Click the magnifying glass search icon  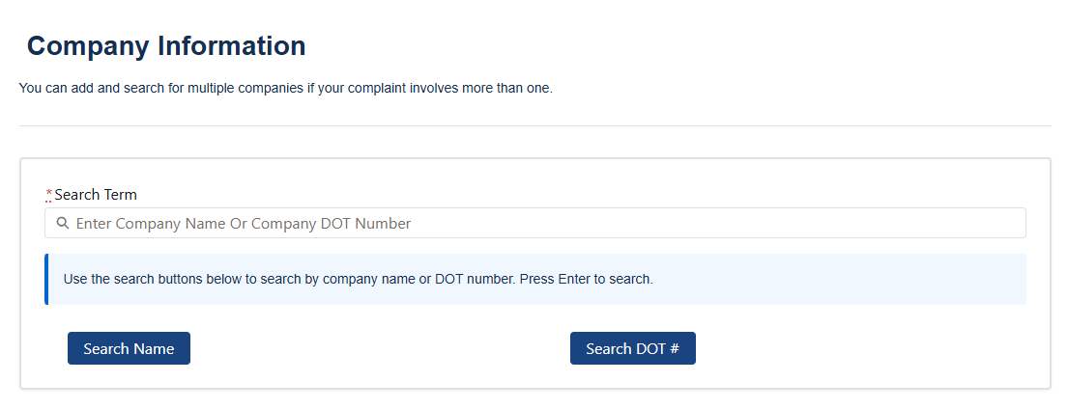tap(63, 224)
